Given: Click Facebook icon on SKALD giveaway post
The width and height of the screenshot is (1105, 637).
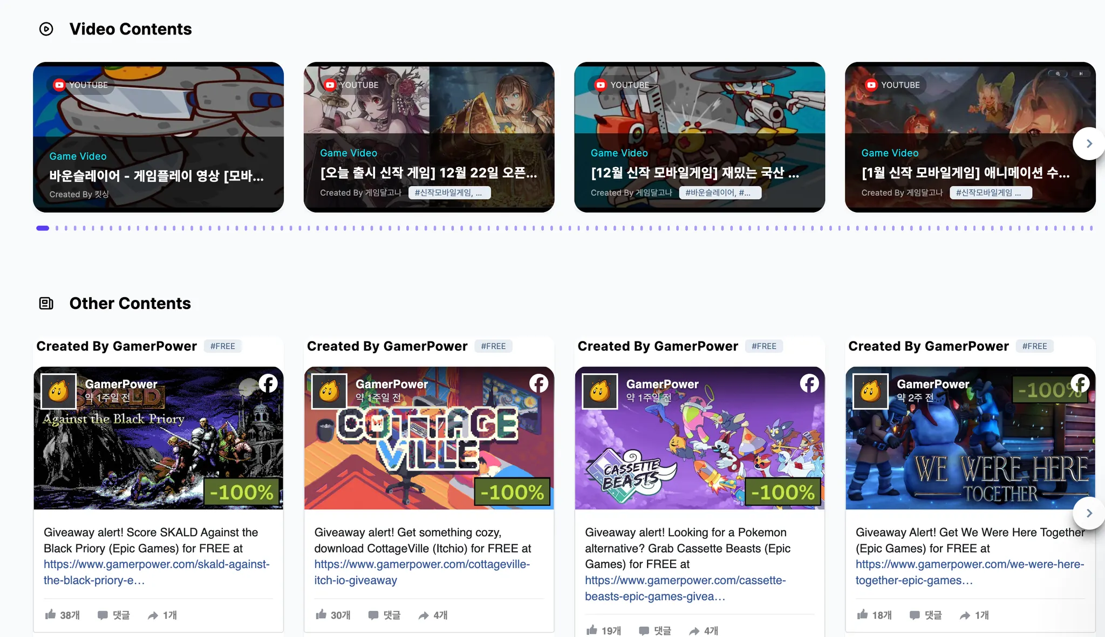Looking at the screenshot, I should 268,383.
